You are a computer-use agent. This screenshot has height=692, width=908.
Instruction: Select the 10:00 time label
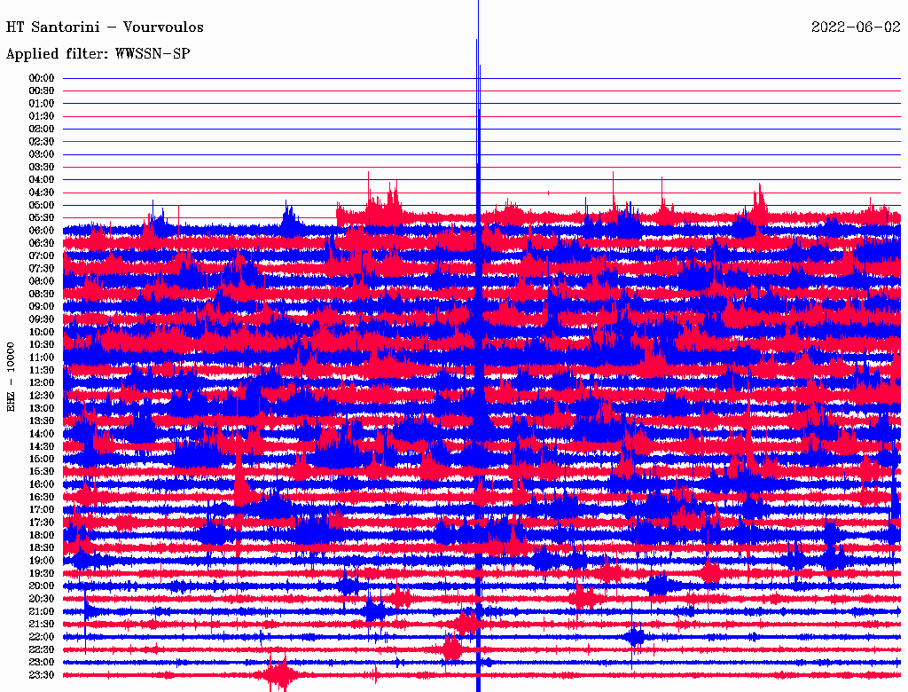pyautogui.click(x=42, y=332)
